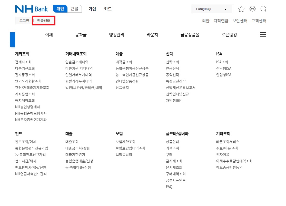Open 법원(보관금/공탁금)내역 link
This screenshot has height=206, width=286.
coord(84,88)
